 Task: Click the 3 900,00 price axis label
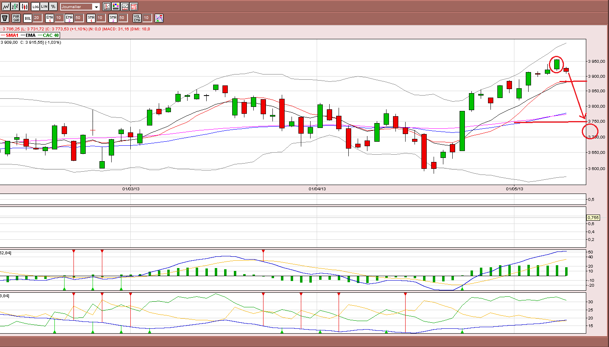click(x=597, y=77)
